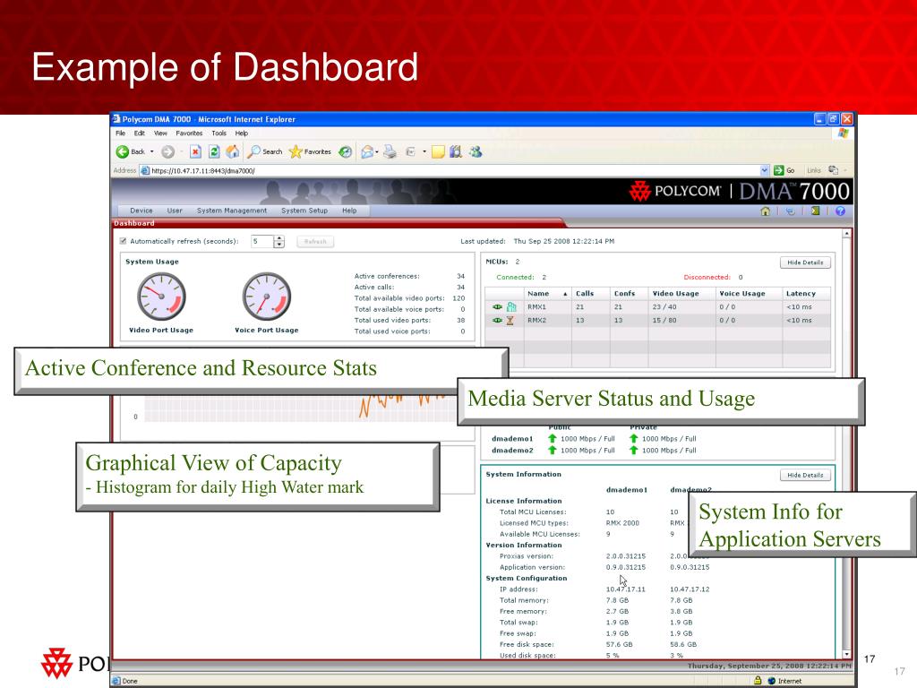The image size is (917, 688).
Task: Open the Tools menu
Action: point(219,133)
